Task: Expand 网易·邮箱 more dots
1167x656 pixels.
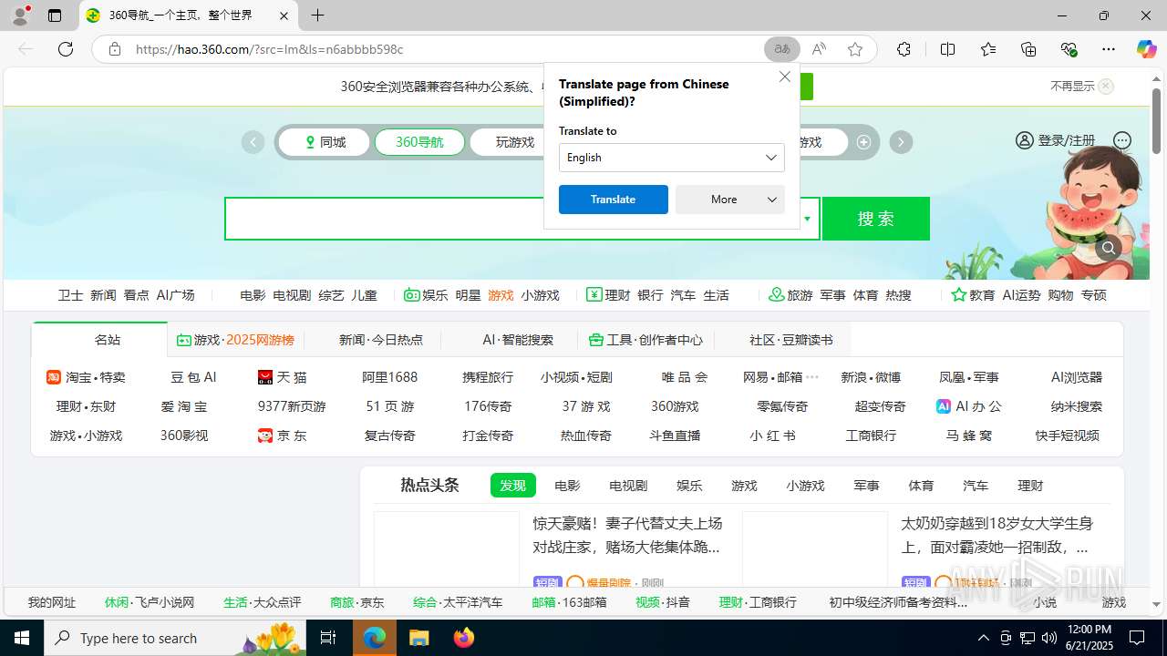Action: (812, 377)
